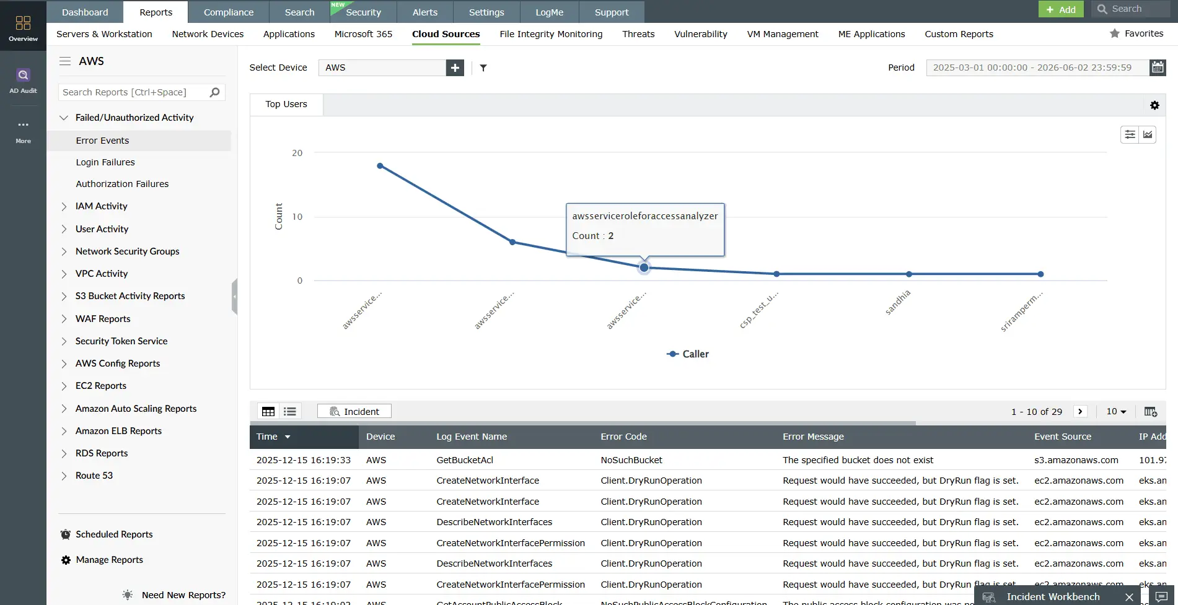
Task: Expand WAF Reports group
Action: coord(64,319)
